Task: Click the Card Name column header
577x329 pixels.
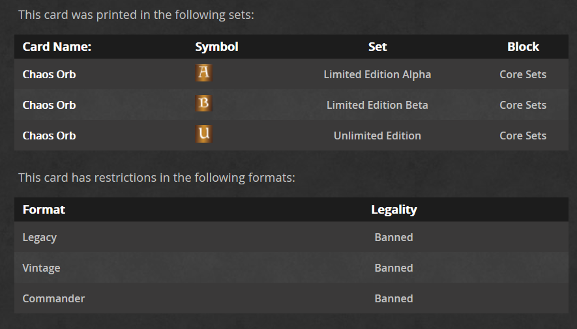Action: pos(57,47)
